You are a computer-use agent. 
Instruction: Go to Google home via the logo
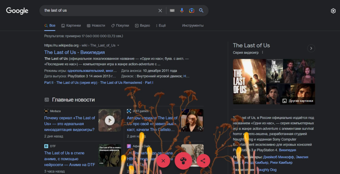tap(17, 11)
